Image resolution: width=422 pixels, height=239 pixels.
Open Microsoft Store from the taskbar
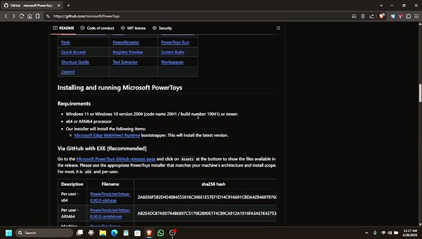tap(137, 233)
